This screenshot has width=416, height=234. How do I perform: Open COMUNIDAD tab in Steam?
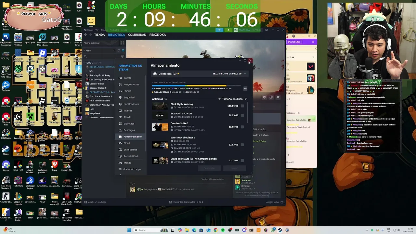(x=137, y=35)
